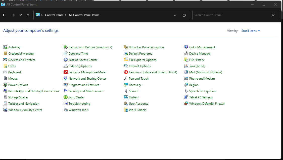
Task: Click the address bar Control Panel icon
Action: point(37,15)
